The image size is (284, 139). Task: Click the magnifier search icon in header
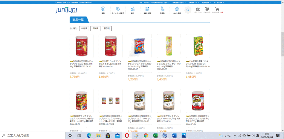click(x=188, y=10)
